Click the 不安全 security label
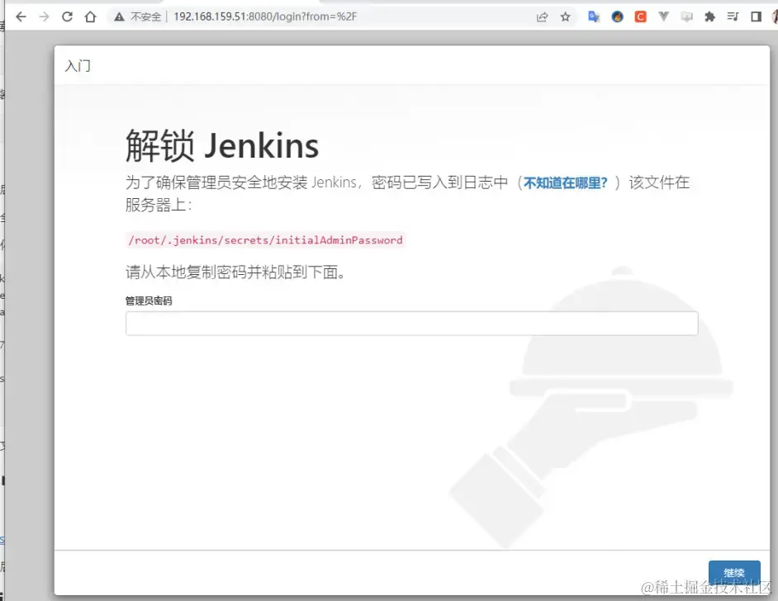This screenshot has width=778, height=601. (146, 17)
